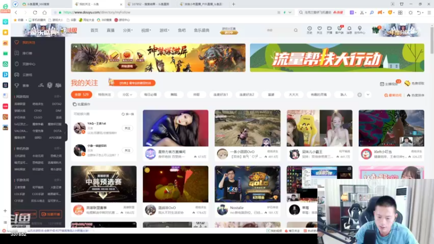Screen dimensions: 434x244
Task: Open 星势力官方直播间 stream thumbnail
Action: [x=175, y=128]
